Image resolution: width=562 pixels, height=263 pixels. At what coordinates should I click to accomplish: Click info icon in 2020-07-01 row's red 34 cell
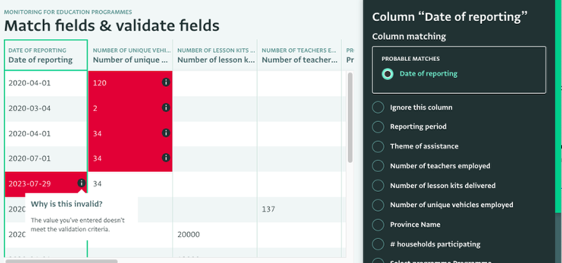pos(166,158)
